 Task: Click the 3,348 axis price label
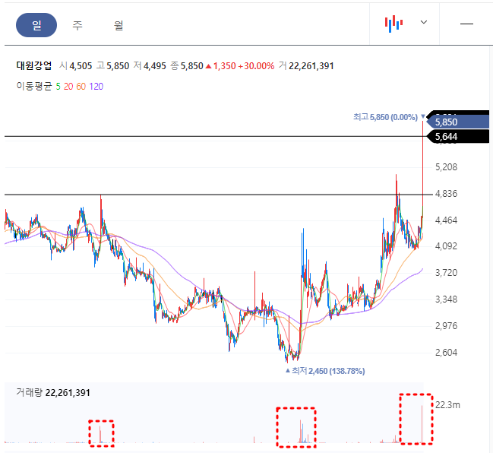[446, 299]
